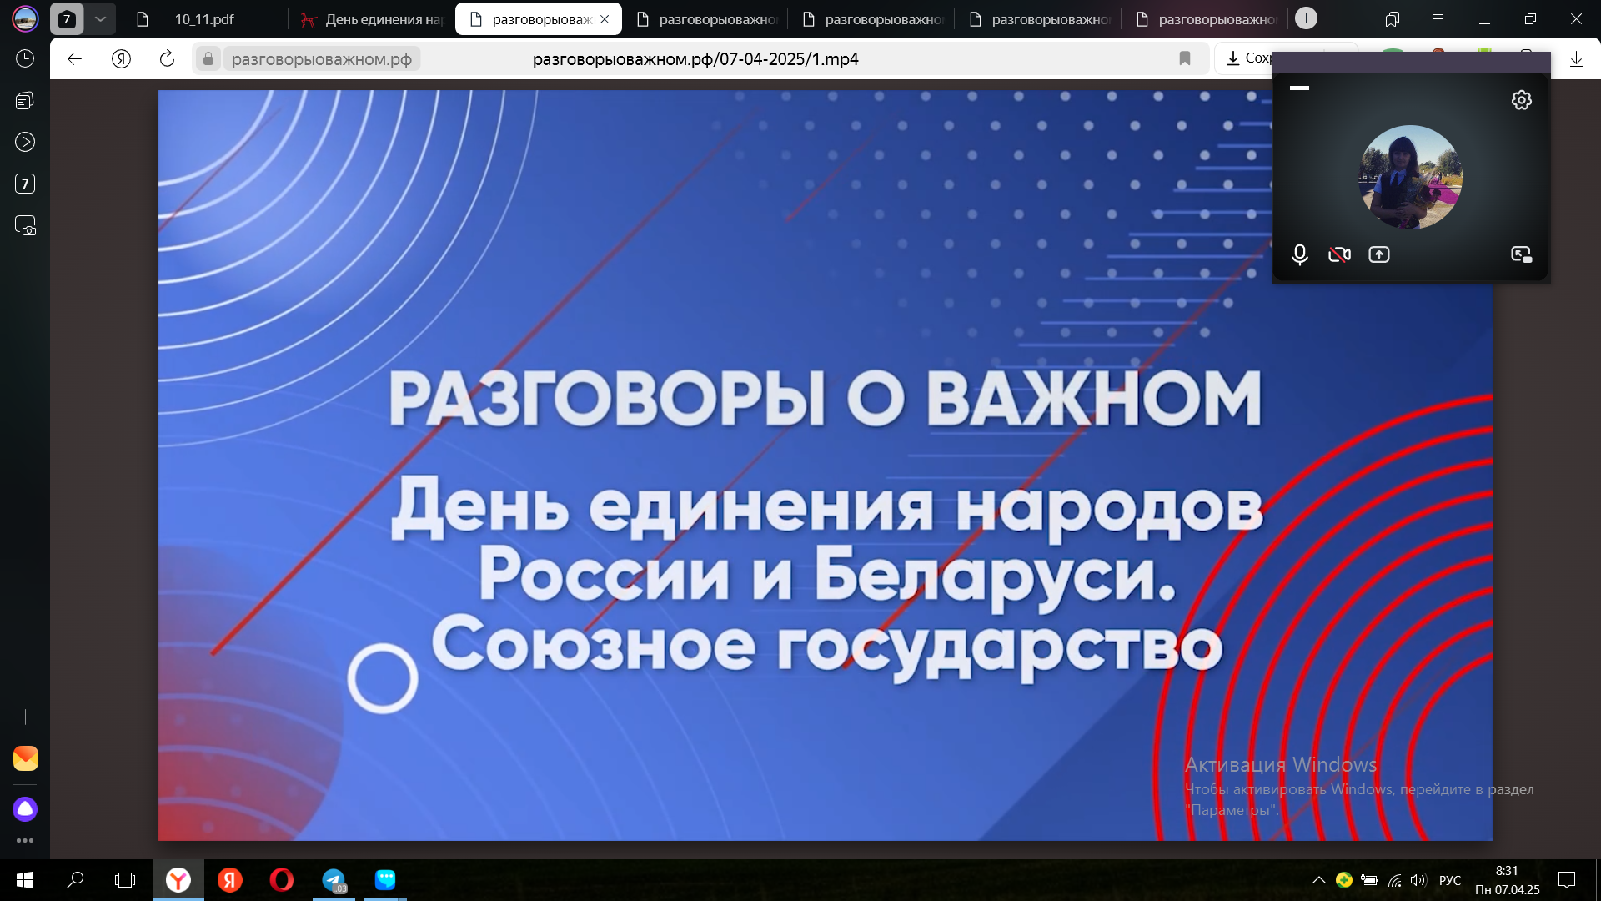Turn the camera on in call window
Screen dimensions: 1601x901
pyautogui.click(x=1339, y=254)
